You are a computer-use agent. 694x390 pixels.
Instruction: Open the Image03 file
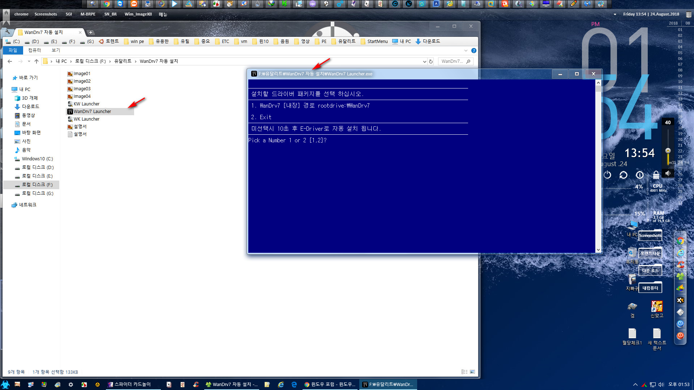tap(79, 89)
